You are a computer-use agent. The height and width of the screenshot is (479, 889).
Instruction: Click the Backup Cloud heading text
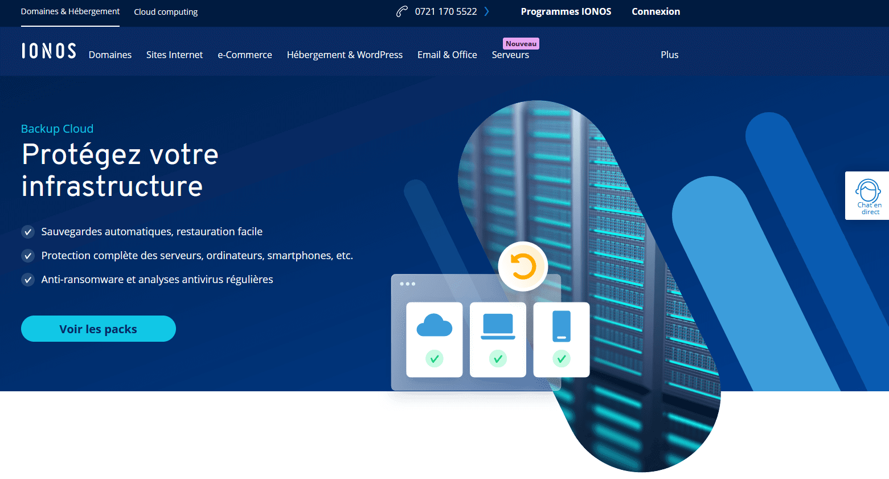pyautogui.click(x=57, y=129)
